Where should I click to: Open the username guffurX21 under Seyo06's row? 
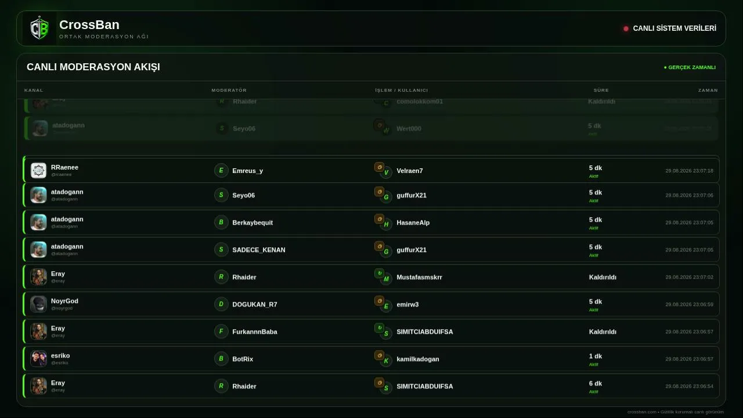(x=412, y=195)
